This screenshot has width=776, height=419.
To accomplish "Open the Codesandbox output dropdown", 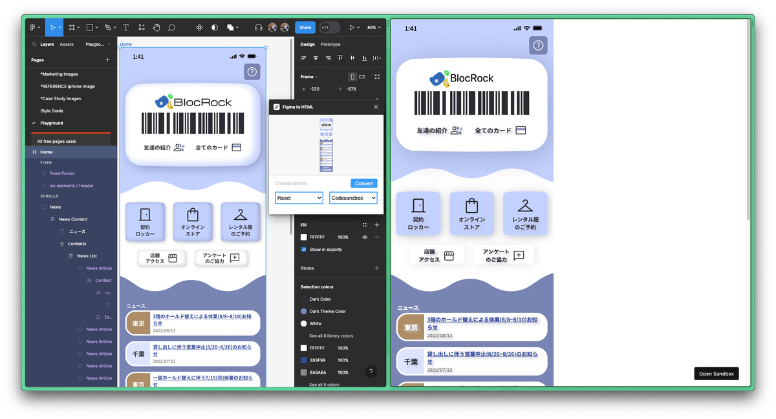I will [x=353, y=198].
